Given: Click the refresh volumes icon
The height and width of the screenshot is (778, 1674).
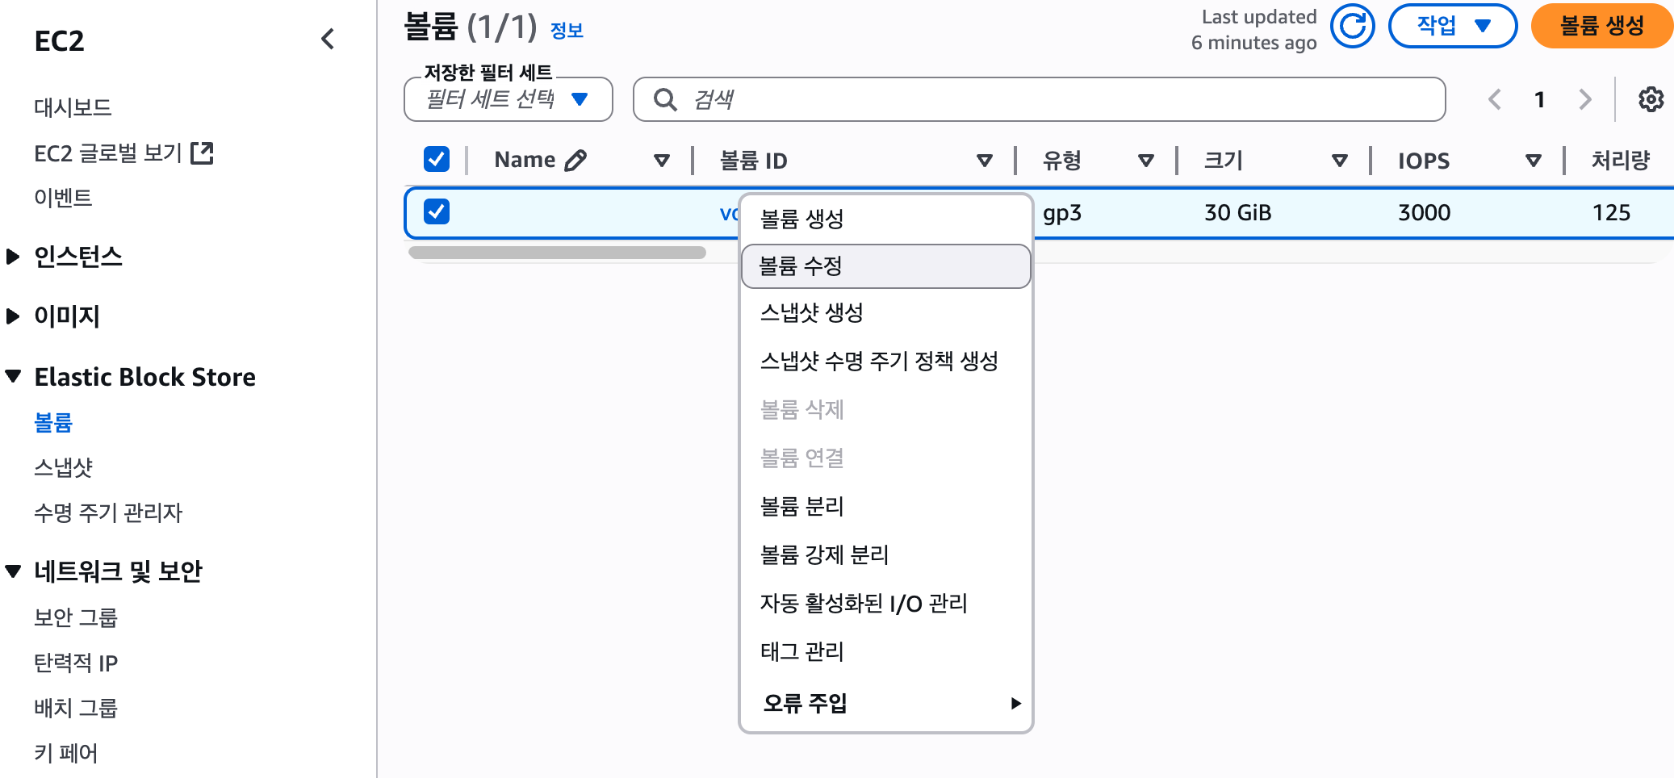Looking at the screenshot, I should tap(1352, 26).
